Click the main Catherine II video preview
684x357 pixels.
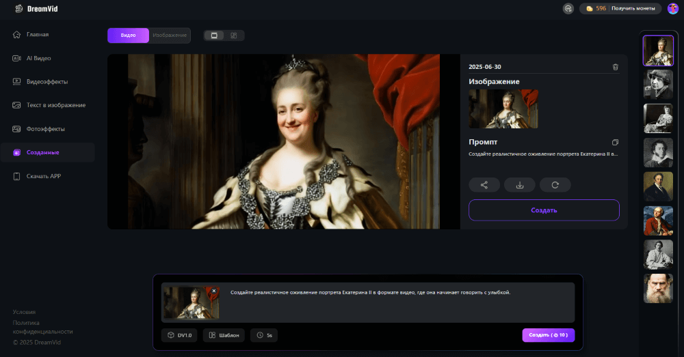(x=284, y=141)
